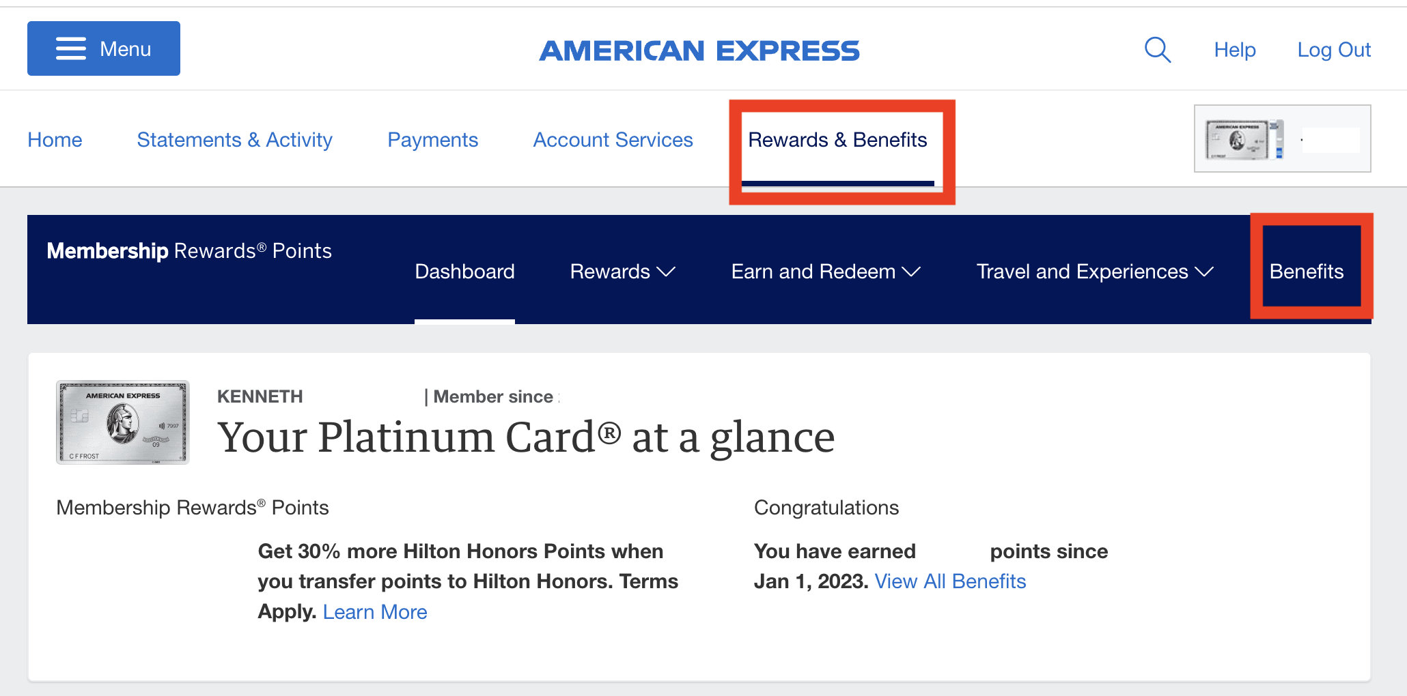Click Learn More about Hilton offer

point(375,612)
